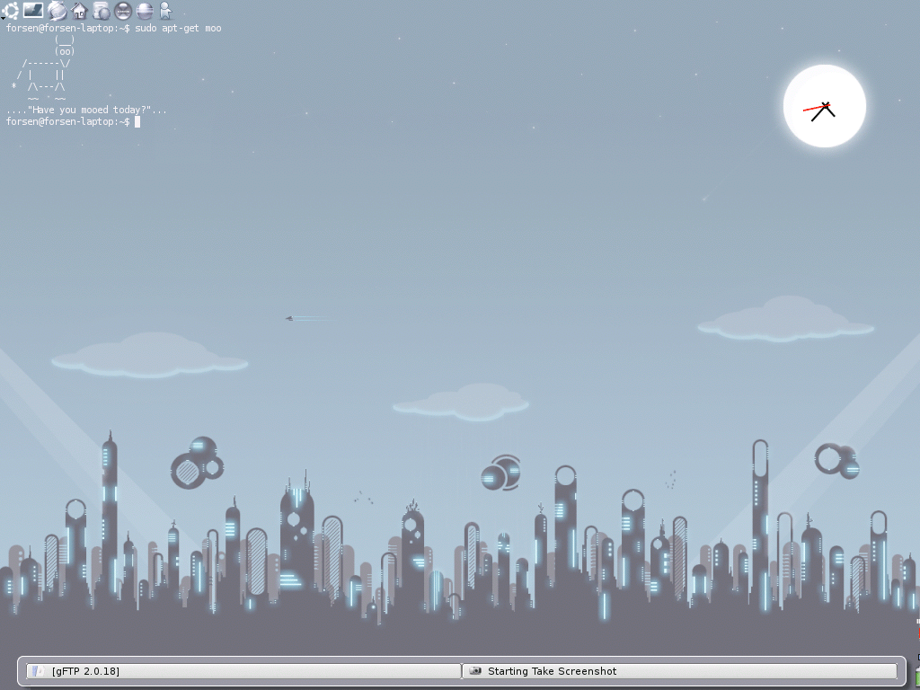Click the terminal prompt cursor line
Viewport: 920px width, 690px height.
(73, 121)
